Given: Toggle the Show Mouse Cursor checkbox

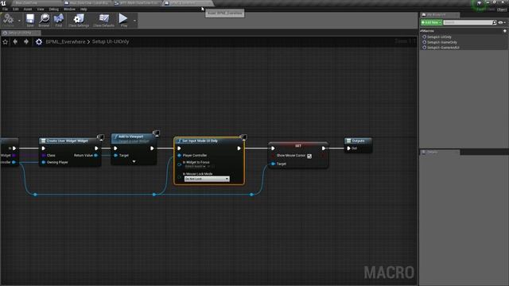Looking at the screenshot, I should (309, 156).
